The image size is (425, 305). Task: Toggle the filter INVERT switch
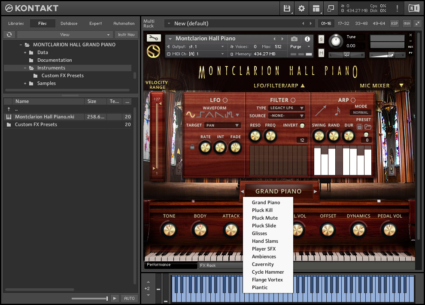pyautogui.click(x=302, y=126)
